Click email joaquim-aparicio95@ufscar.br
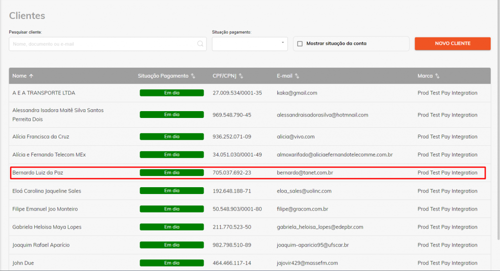The width and height of the screenshot is (500, 271). click(x=313, y=245)
